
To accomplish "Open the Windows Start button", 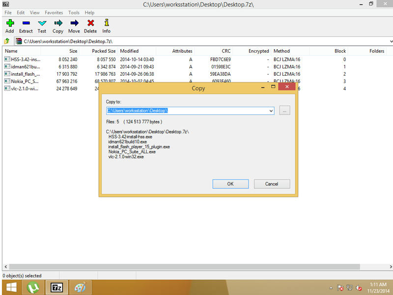I will 11,288.
